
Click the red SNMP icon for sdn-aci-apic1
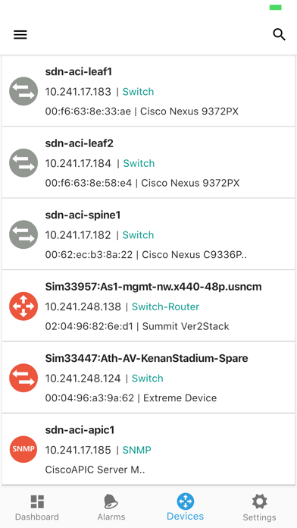(x=23, y=450)
